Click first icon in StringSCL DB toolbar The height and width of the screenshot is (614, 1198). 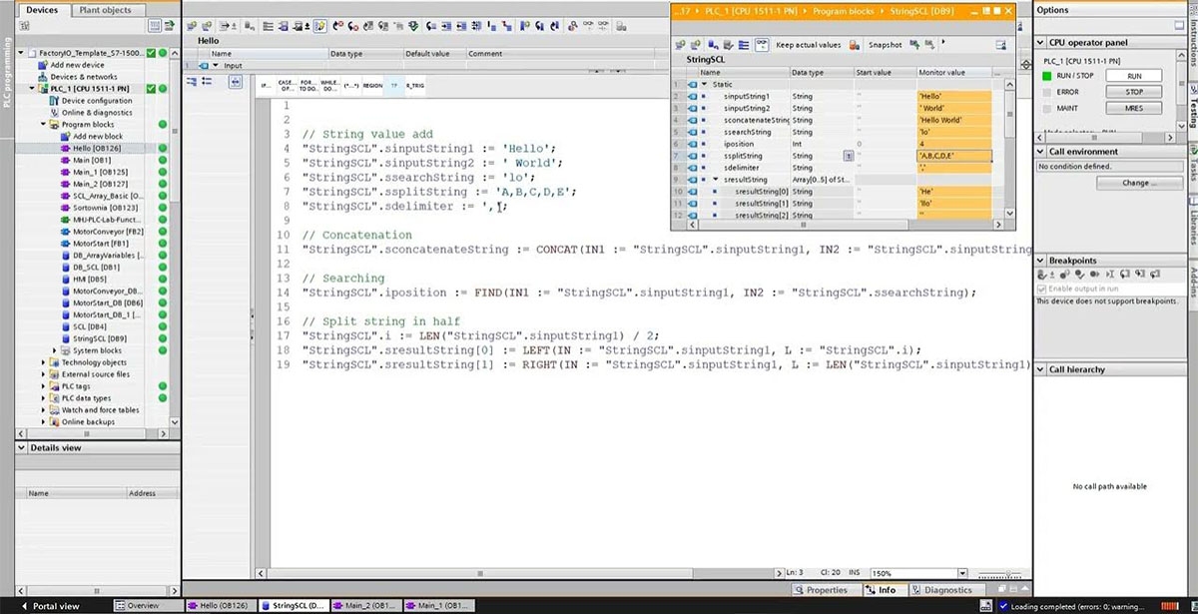[681, 45]
